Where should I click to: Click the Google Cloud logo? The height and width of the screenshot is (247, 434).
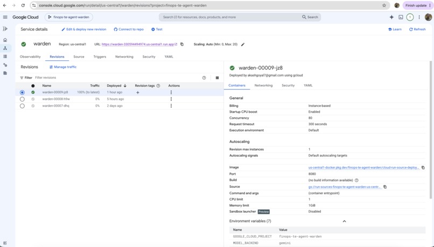[25, 17]
